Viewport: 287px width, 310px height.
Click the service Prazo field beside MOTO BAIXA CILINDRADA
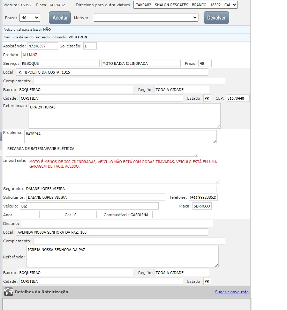[205, 63]
